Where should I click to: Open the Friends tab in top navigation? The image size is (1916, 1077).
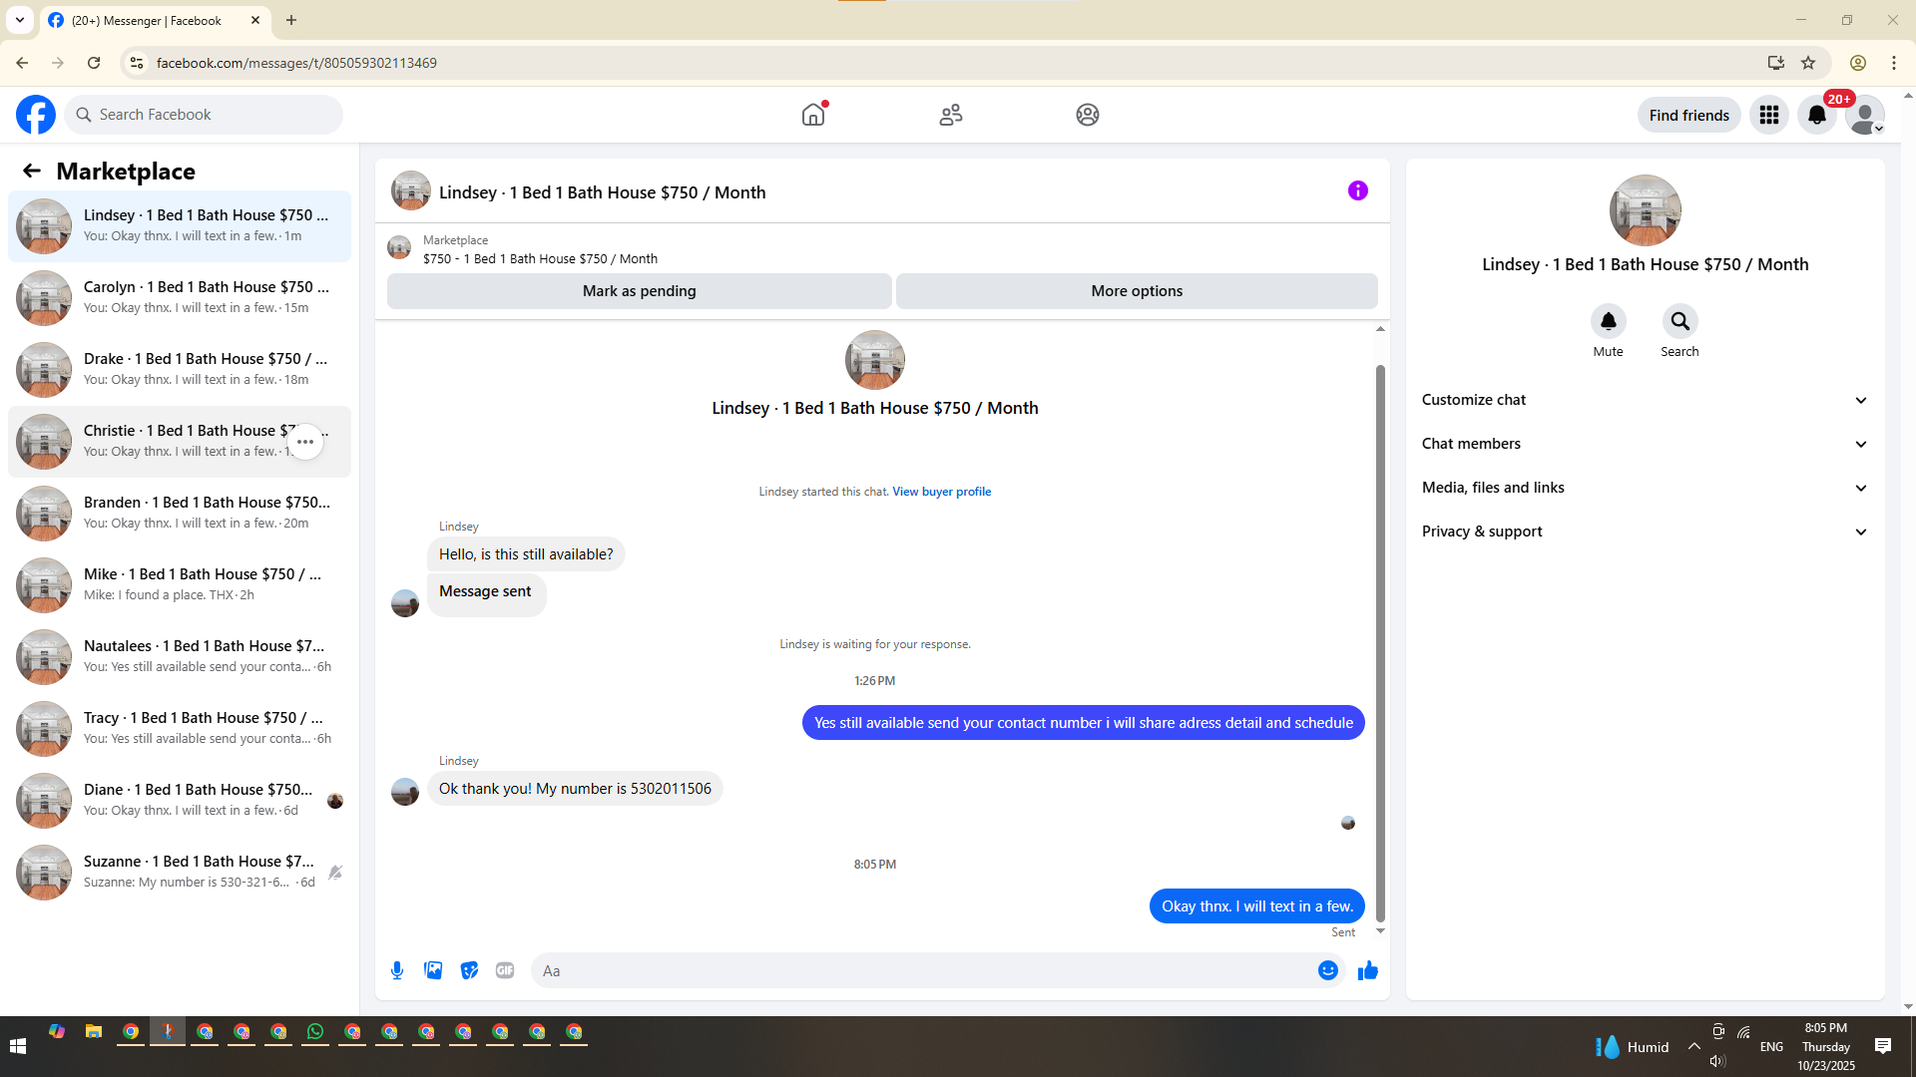point(950,115)
